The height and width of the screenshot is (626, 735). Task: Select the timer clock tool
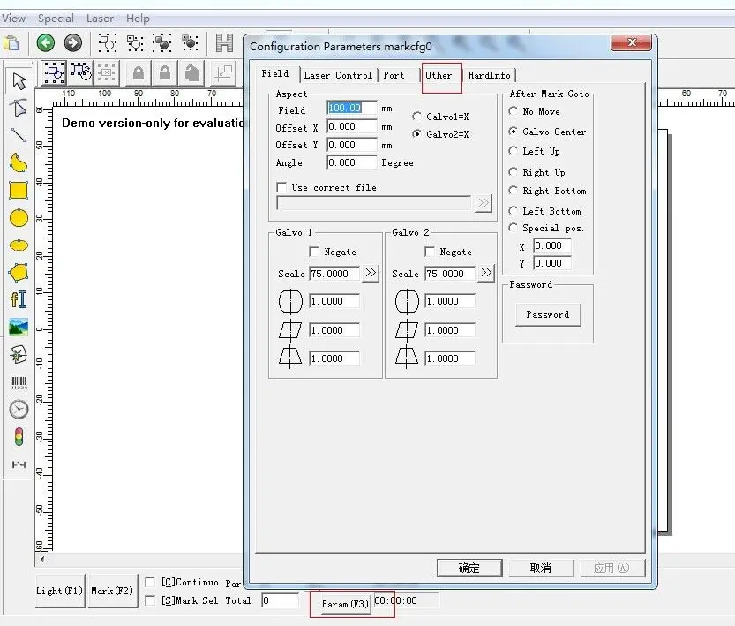(19, 410)
